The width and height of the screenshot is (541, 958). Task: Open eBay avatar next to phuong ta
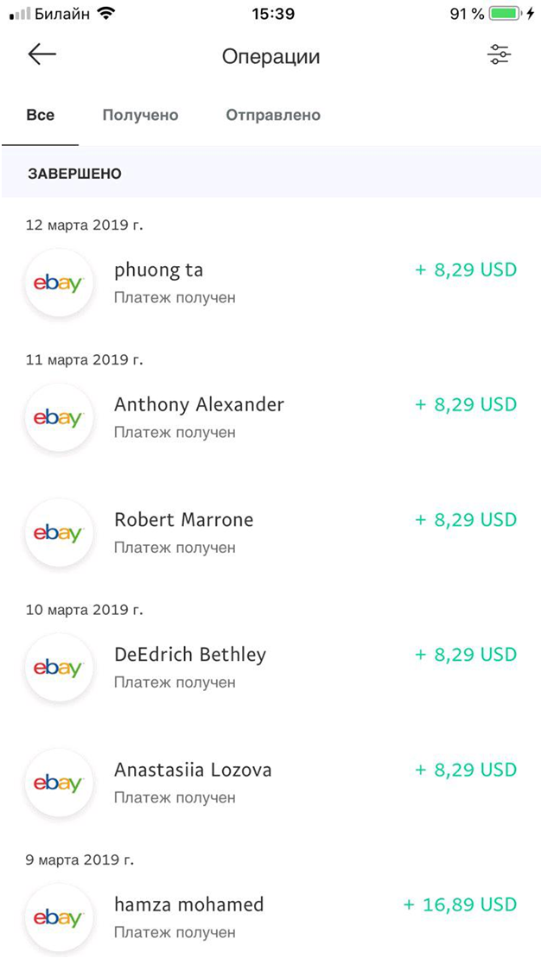coord(59,282)
